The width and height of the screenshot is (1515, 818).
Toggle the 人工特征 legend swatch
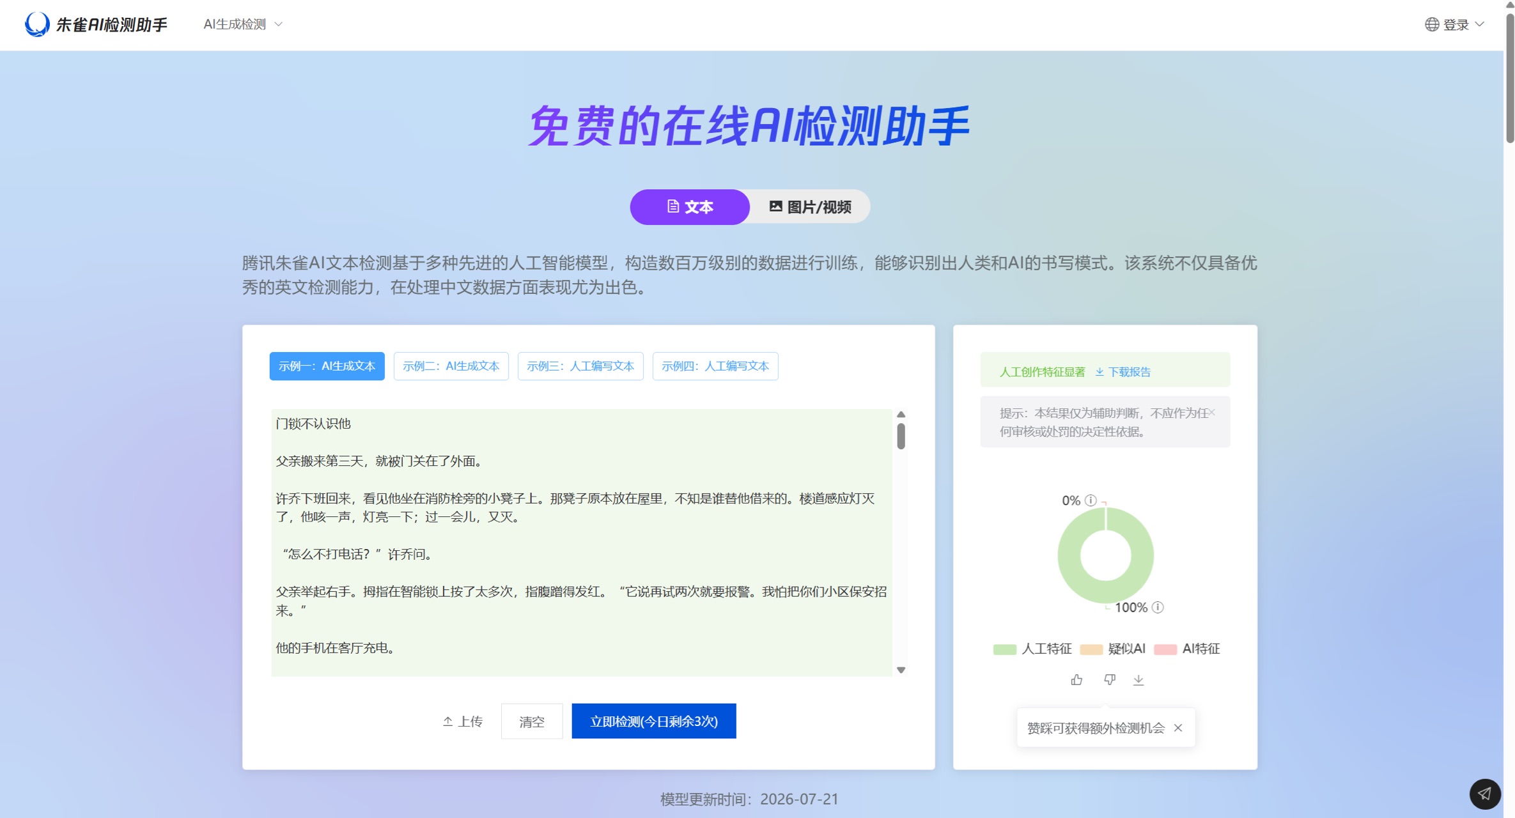click(1005, 649)
